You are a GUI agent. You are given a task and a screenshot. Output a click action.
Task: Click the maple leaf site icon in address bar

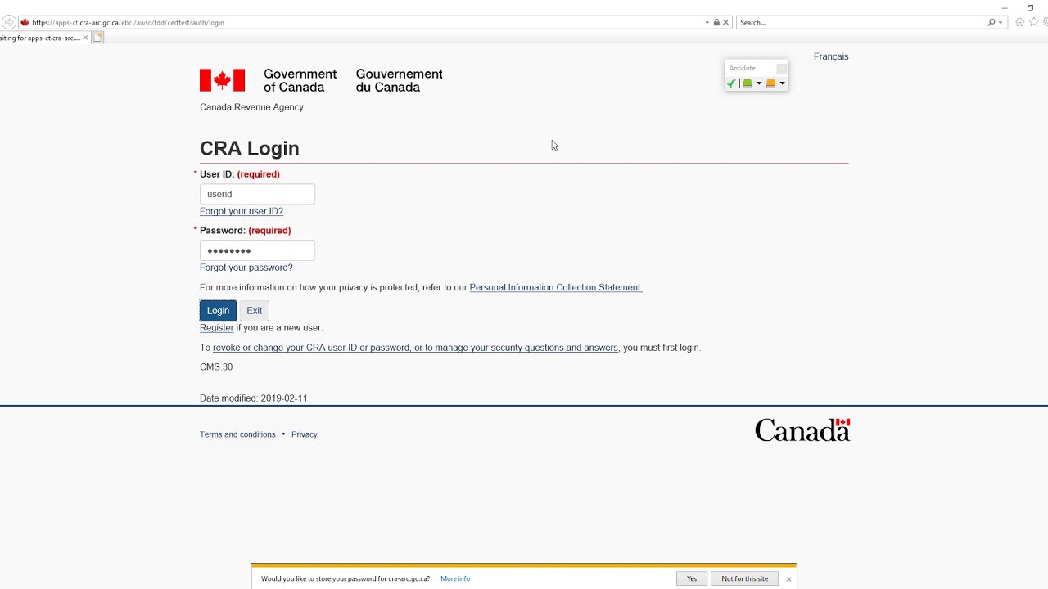25,22
